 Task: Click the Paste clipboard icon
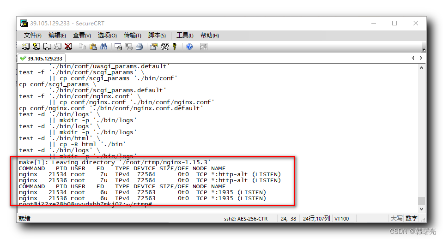93,47
